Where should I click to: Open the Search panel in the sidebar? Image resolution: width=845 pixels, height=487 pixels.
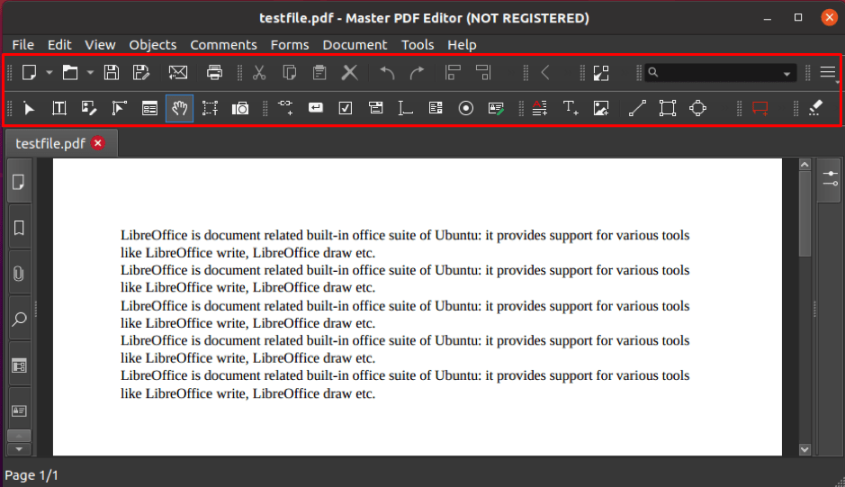pos(19,319)
